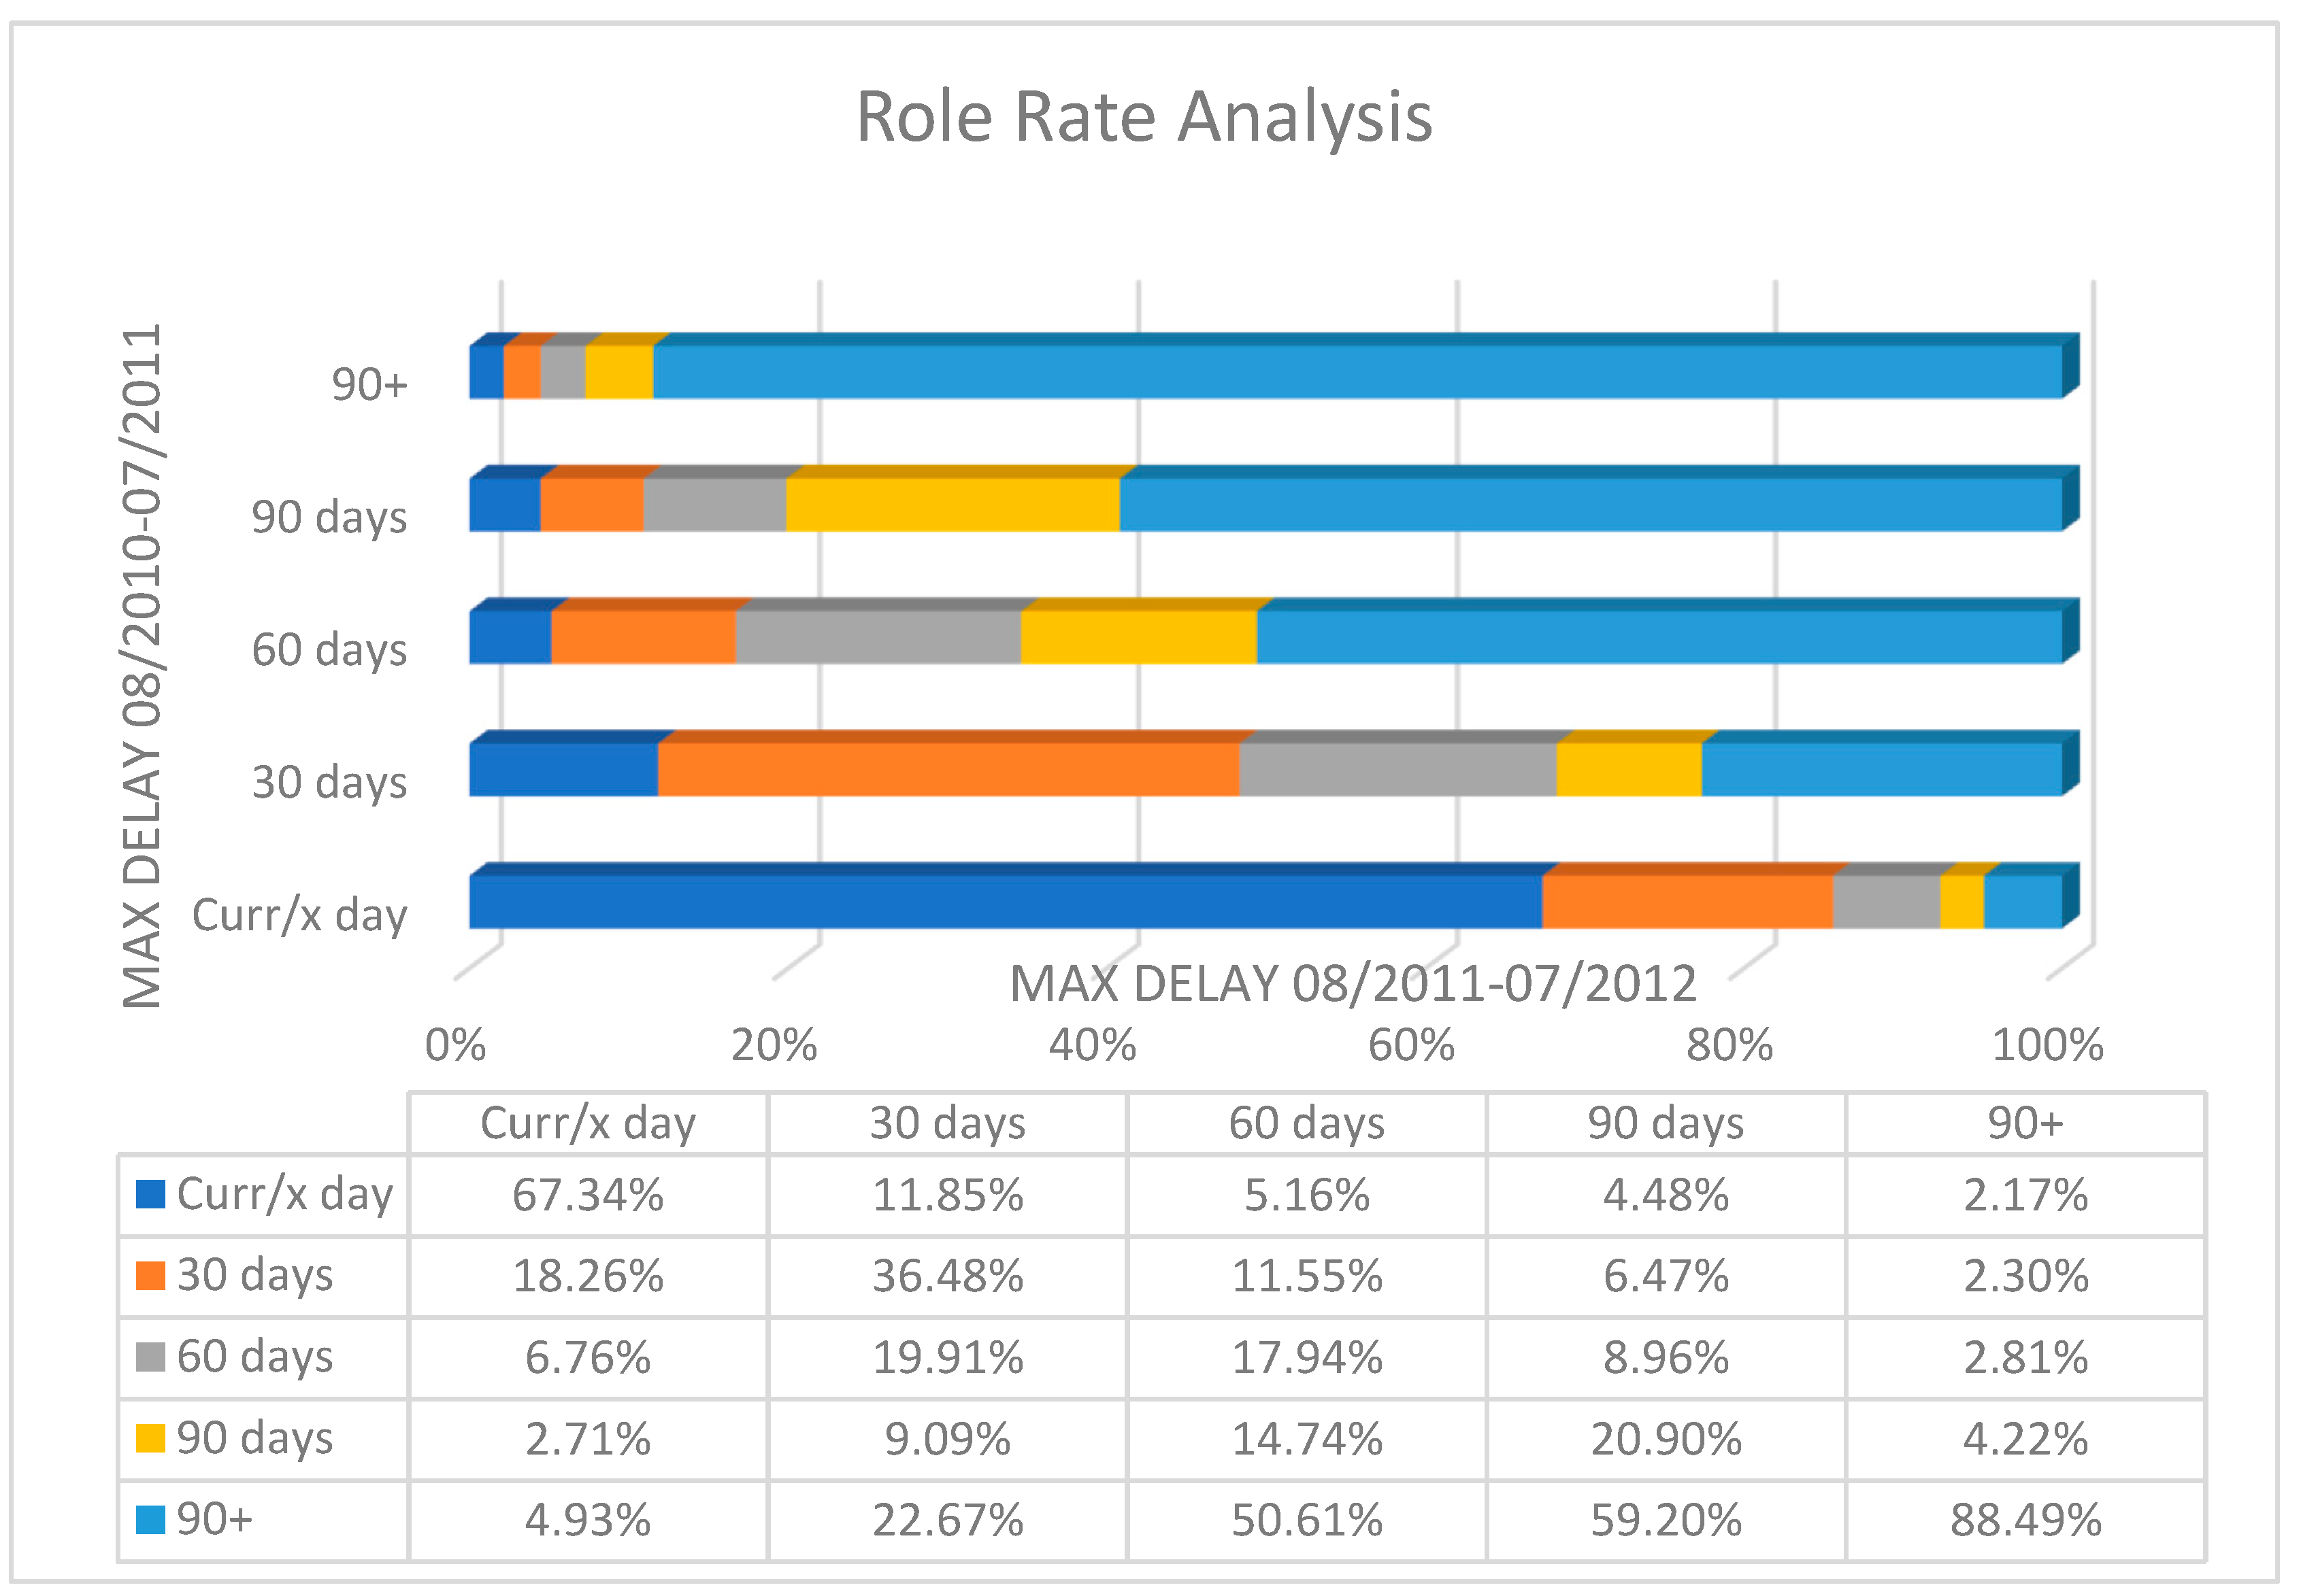Click the orange 30 days legend swatch
This screenshot has width=2301, height=1596.
click(x=150, y=1275)
